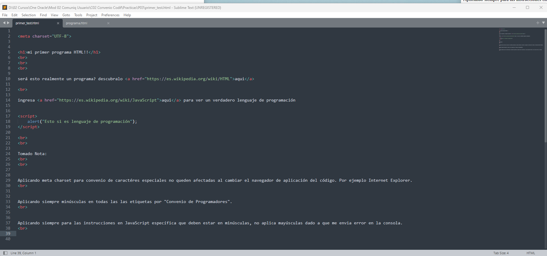Open the Goto menu
Image resolution: width=547 pixels, height=256 pixels.
[66, 15]
